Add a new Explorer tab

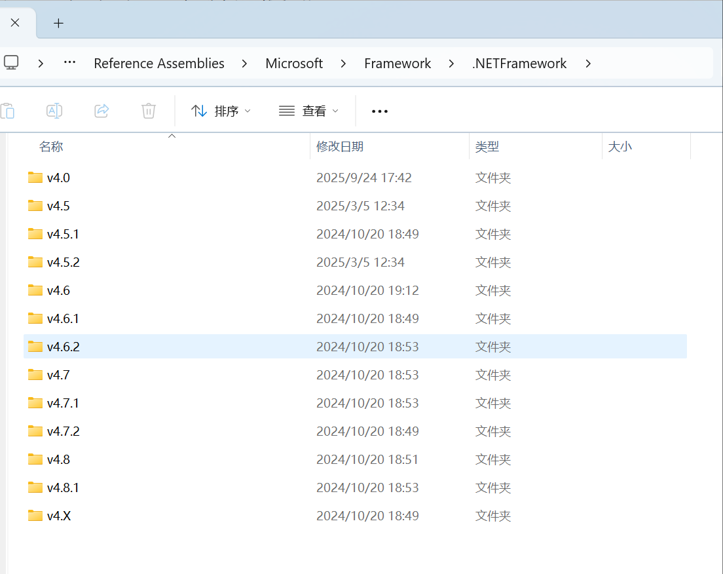58,23
